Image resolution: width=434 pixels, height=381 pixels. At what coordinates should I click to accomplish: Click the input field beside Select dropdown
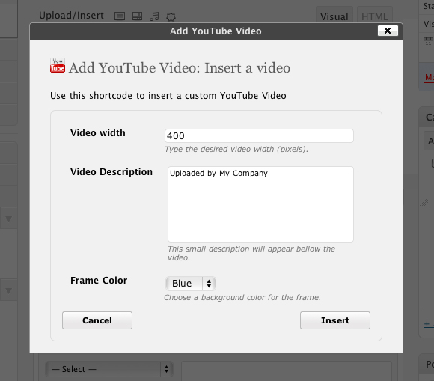(x=287, y=371)
